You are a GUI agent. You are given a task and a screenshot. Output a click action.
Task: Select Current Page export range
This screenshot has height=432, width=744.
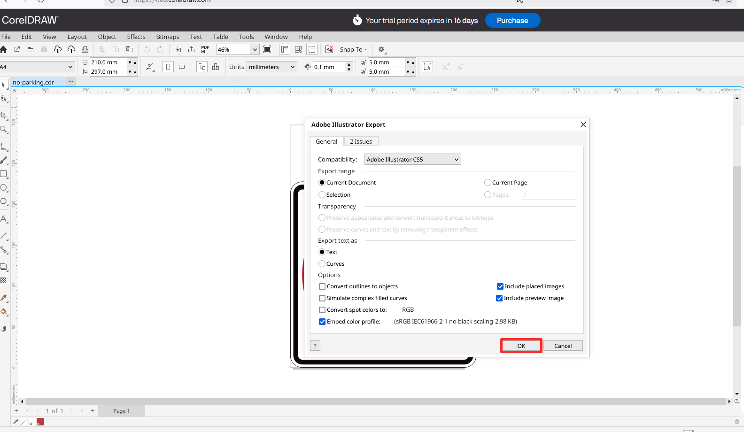click(x=506, y=183)
